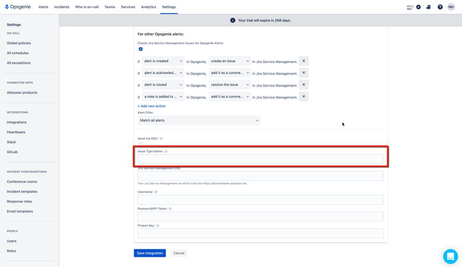This screenshot has width=462, height=267.
Task: Uncheck Create Jira Service Management Issues checkbox
Action: click(x=141, y=49)
